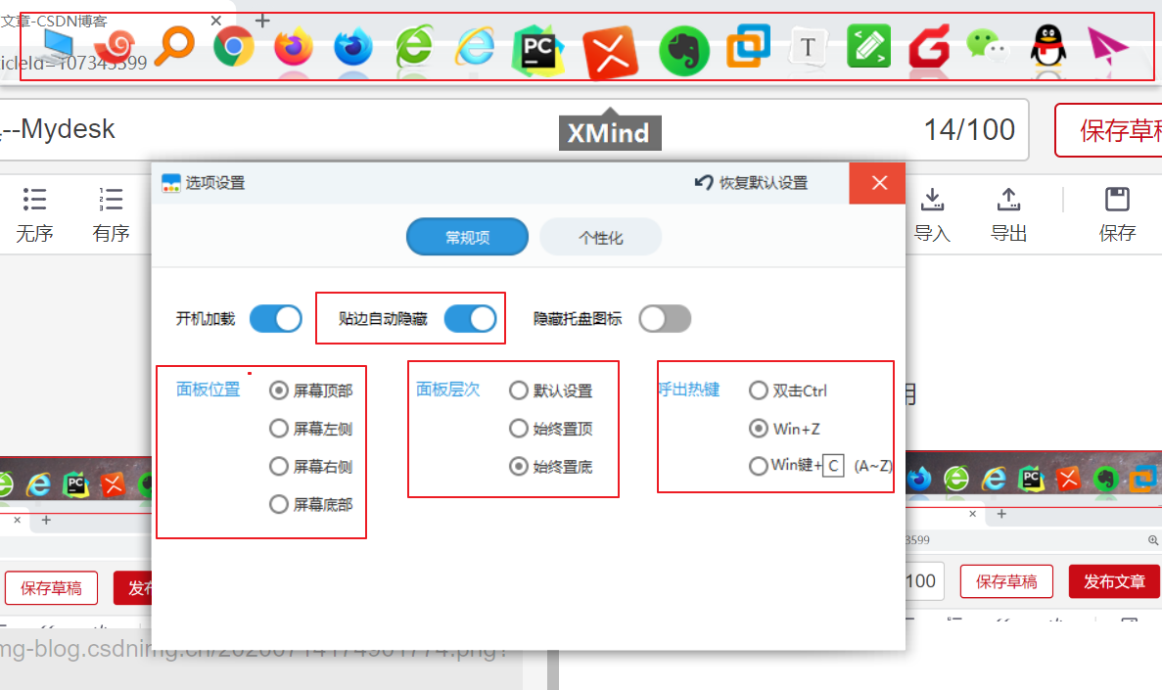Launch XMind from the large top dock
Screen dimensions: 1162x690
pyautogui.click(x=611, y=52)
